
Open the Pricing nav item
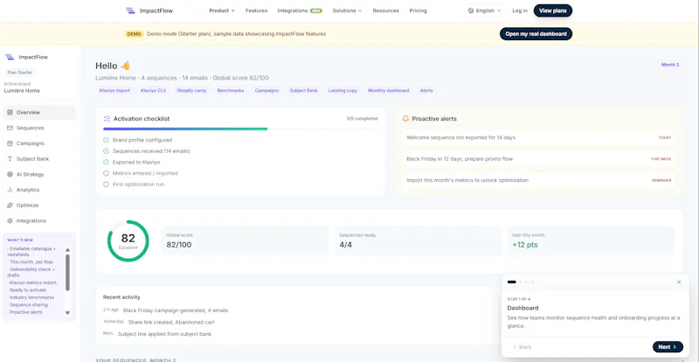pyautogui.click(x=419, y=10)
